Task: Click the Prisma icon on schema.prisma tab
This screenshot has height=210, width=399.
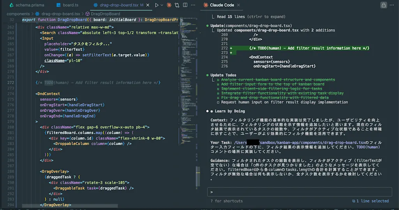Action: pos(11,5)
